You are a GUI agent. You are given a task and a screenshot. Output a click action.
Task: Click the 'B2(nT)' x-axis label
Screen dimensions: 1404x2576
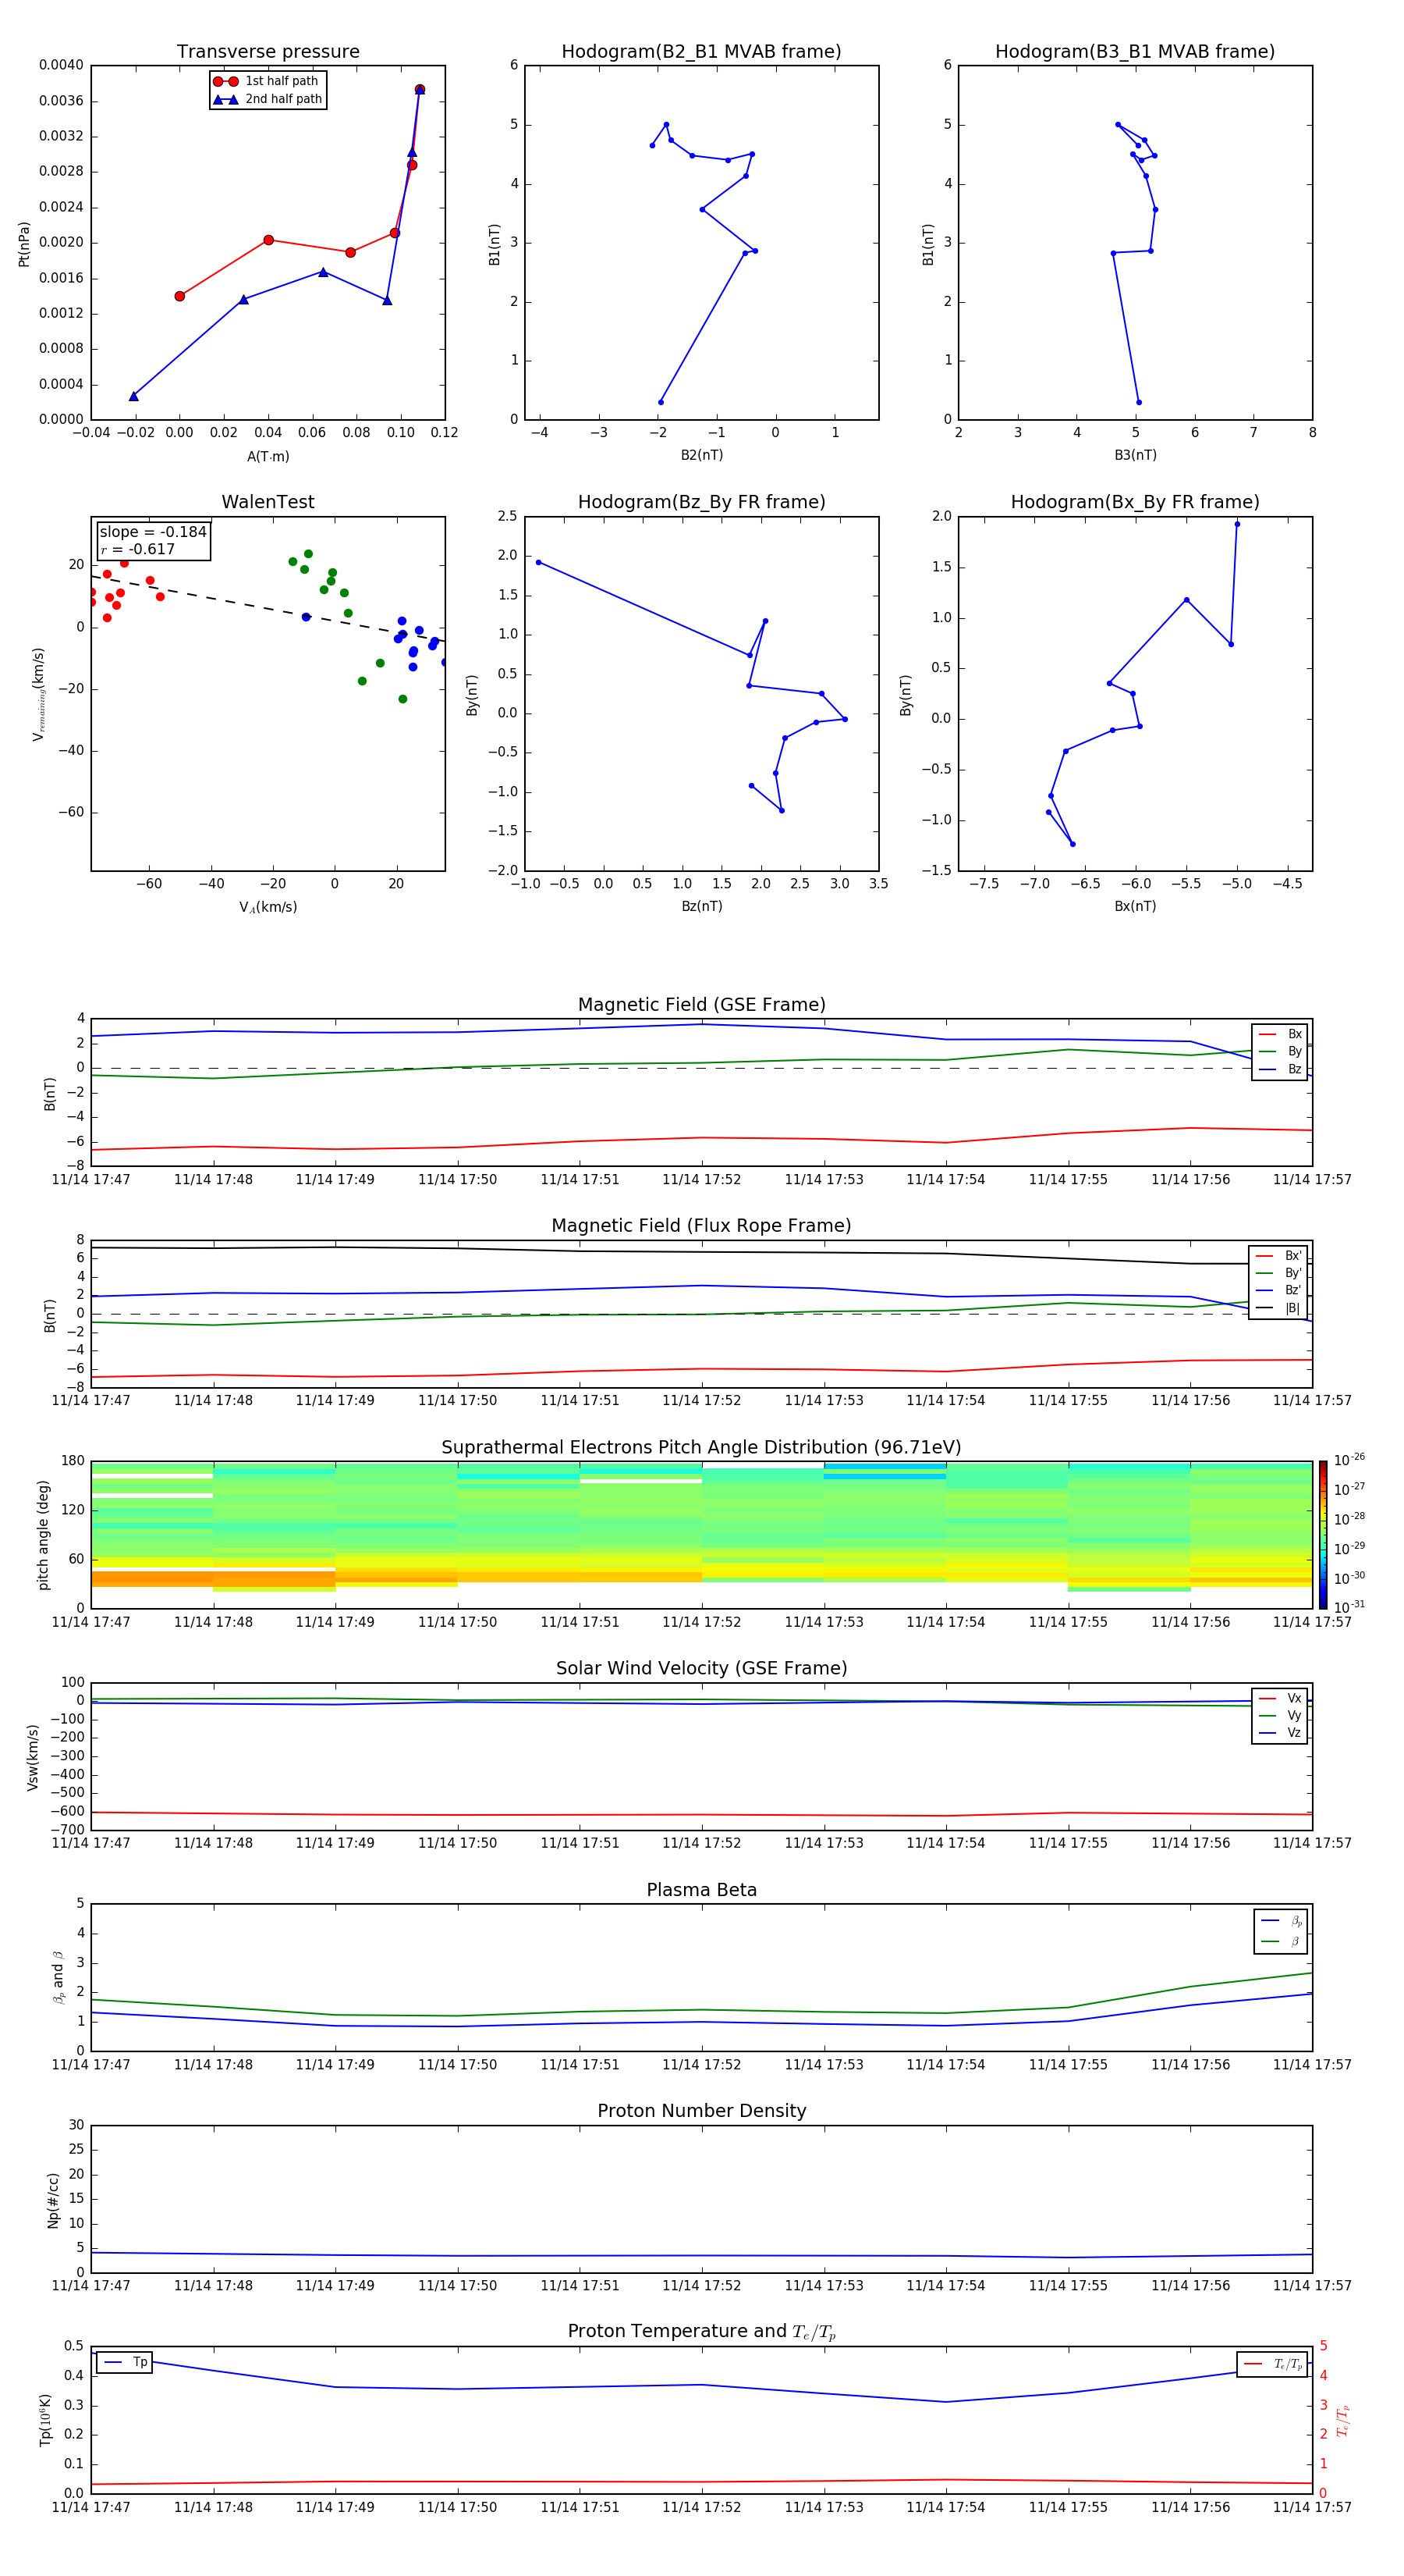pos(701,455)
